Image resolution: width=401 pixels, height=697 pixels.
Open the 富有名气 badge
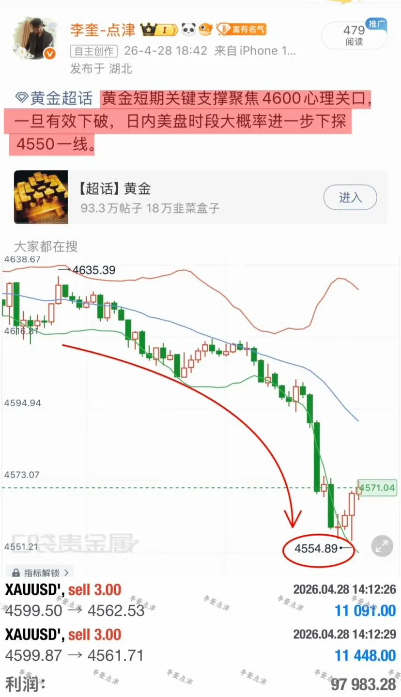[242, 30]
